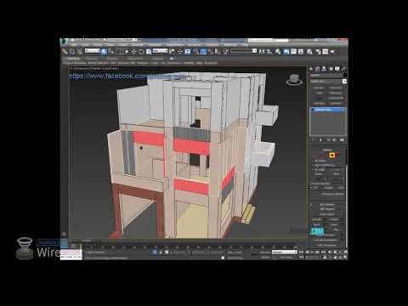Open the Modeling ribbon tab
This screenshot has width=408, height=306.
point(73,59)
